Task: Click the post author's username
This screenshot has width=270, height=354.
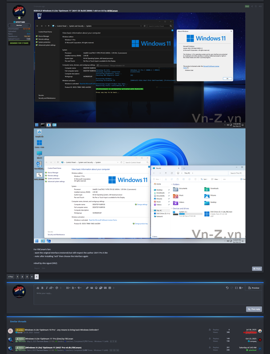Action: (20, 22)
